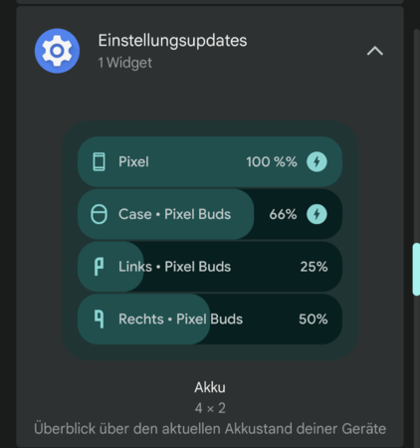The image size is (420, 448).
Task: Click the 50% battery value
Action: pyautogui.click(x=314, y=319)
